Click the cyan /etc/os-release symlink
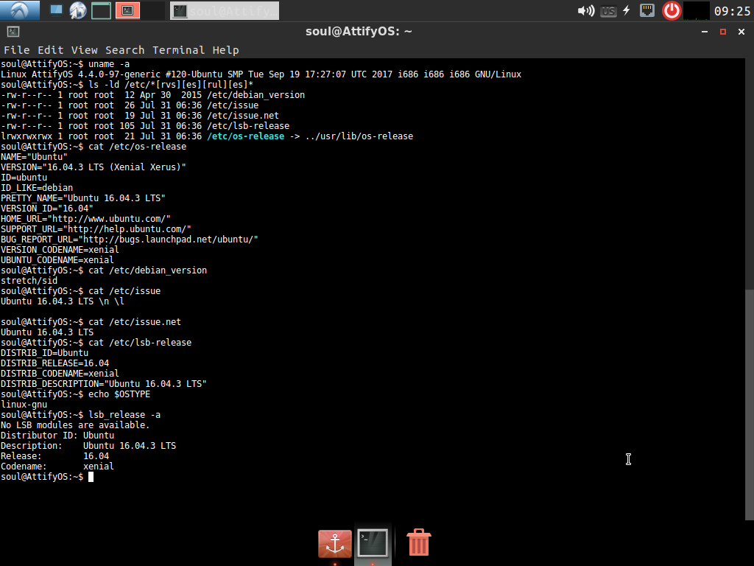754x566 pixels. point(246,136)
